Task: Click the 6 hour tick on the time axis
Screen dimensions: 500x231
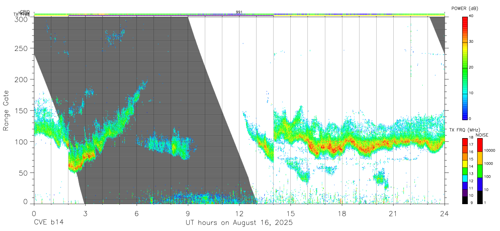Action: 136,213
